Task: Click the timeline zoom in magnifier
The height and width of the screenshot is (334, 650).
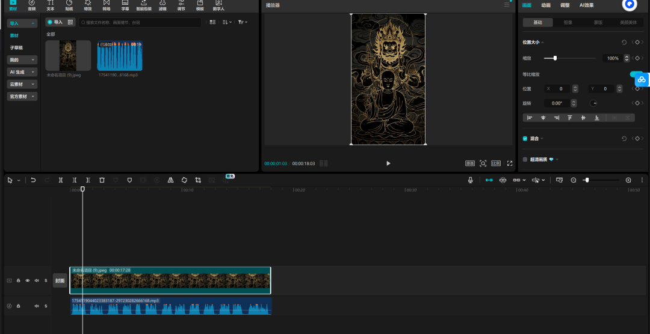Action: click(628, 180)
